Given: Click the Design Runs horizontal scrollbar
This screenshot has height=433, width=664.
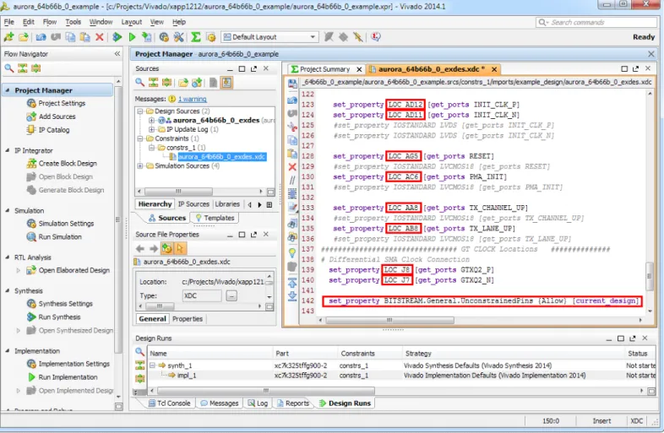Looking at the screenshot, I should [x=265, y=391].
